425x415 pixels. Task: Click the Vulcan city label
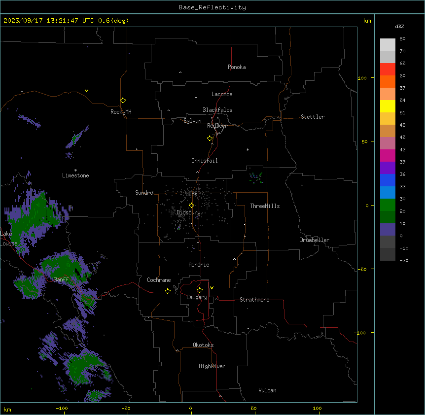(x=268, y=390)
